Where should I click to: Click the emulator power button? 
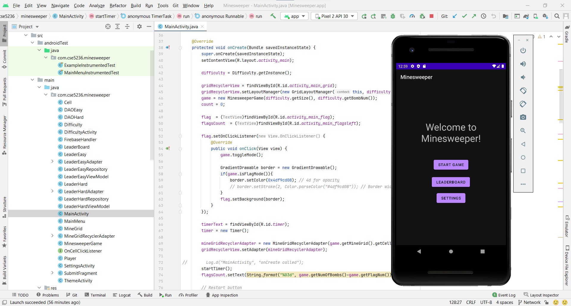tap(523, 51)
